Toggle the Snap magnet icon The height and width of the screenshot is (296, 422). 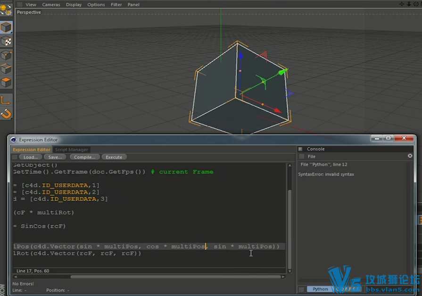pos(6,113)
